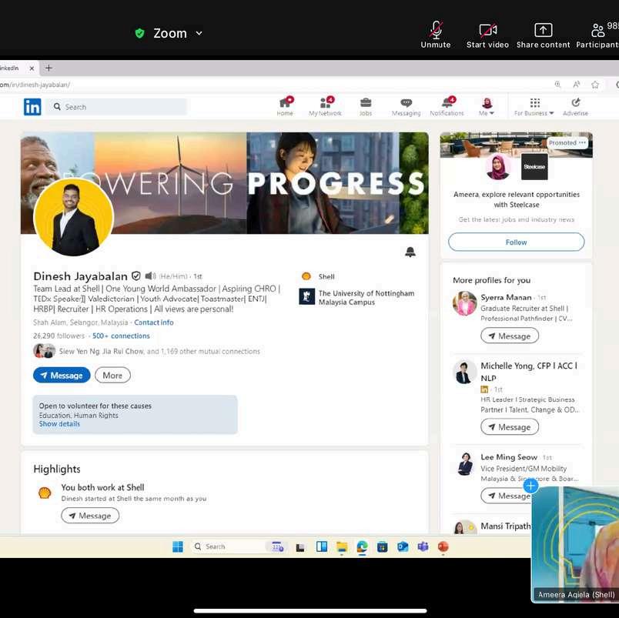Click Show details for volunteer causes

tap(59, 424)
